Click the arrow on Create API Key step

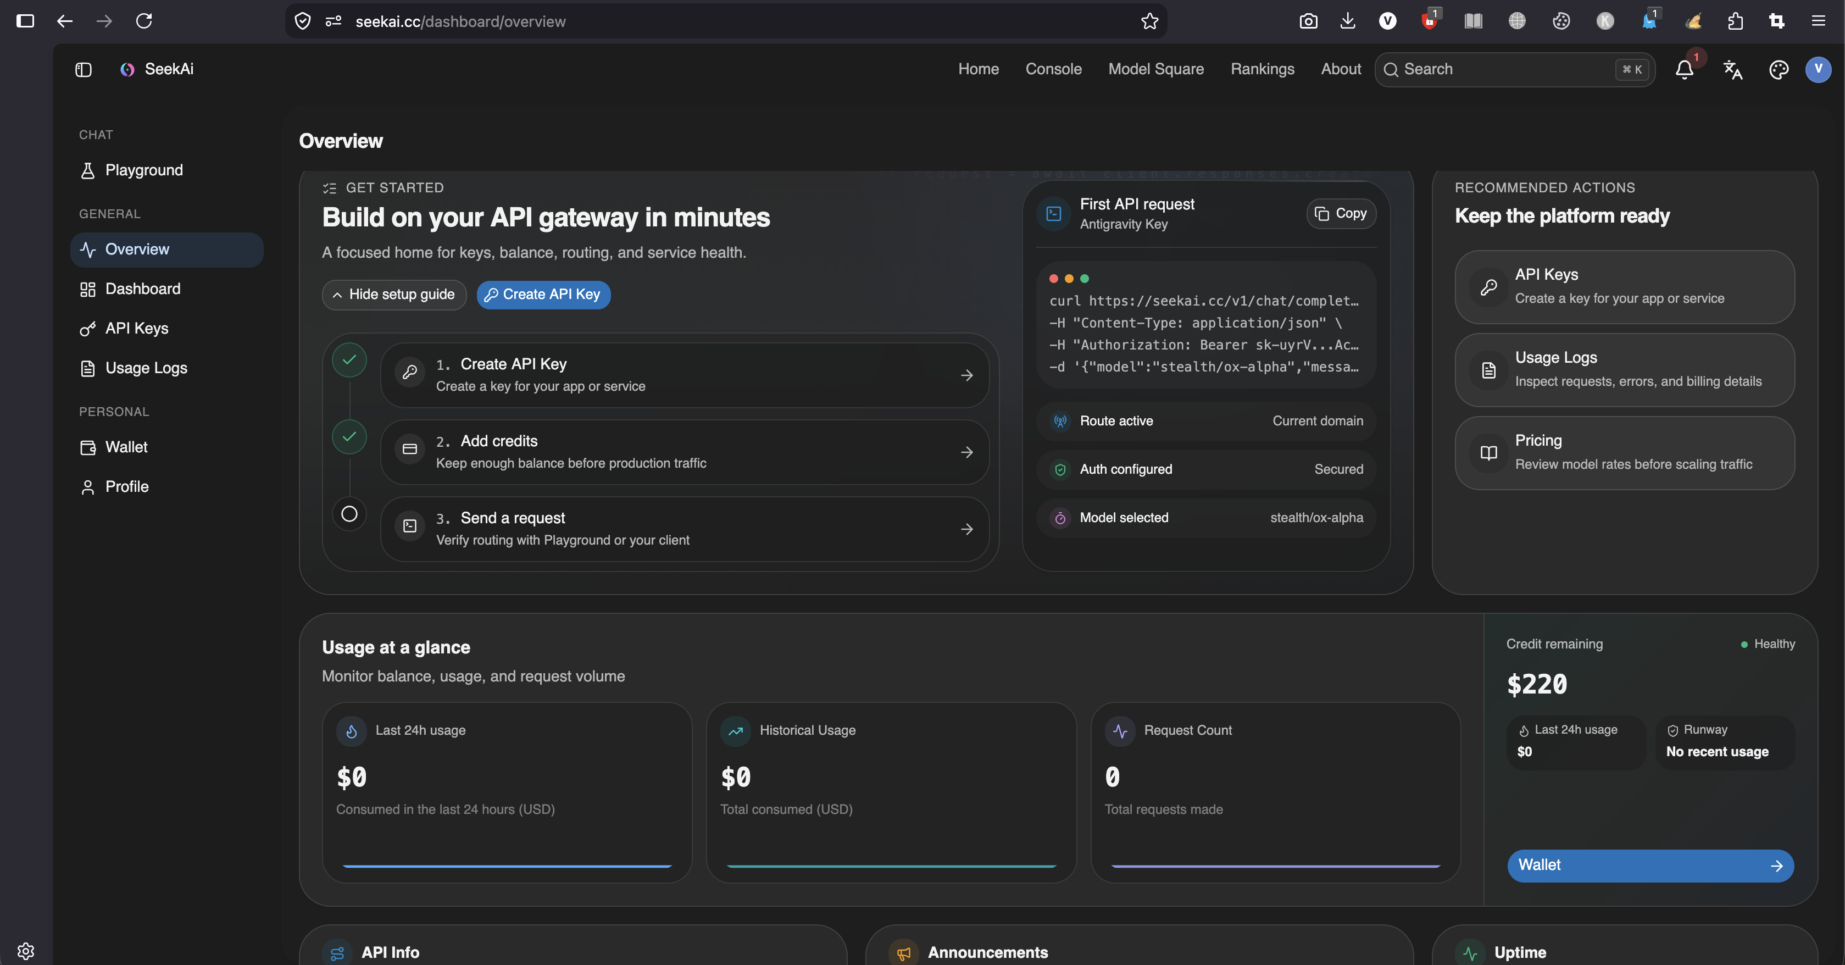tap(967, 375)
